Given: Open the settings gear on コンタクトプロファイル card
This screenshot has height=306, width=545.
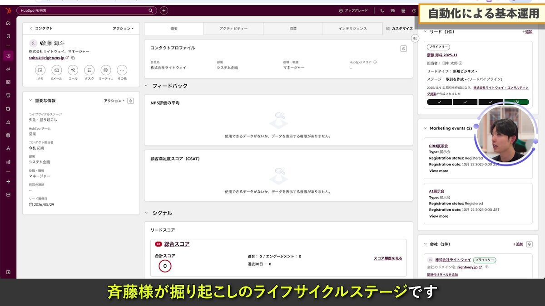Looking at the screenshot, I should point(403,48).
